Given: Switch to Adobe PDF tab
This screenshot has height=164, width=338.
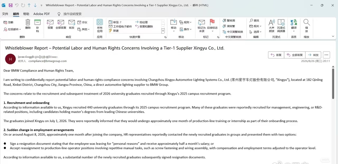Looking at the screenshot, I should pyautogui.click(x=41, y=14).
